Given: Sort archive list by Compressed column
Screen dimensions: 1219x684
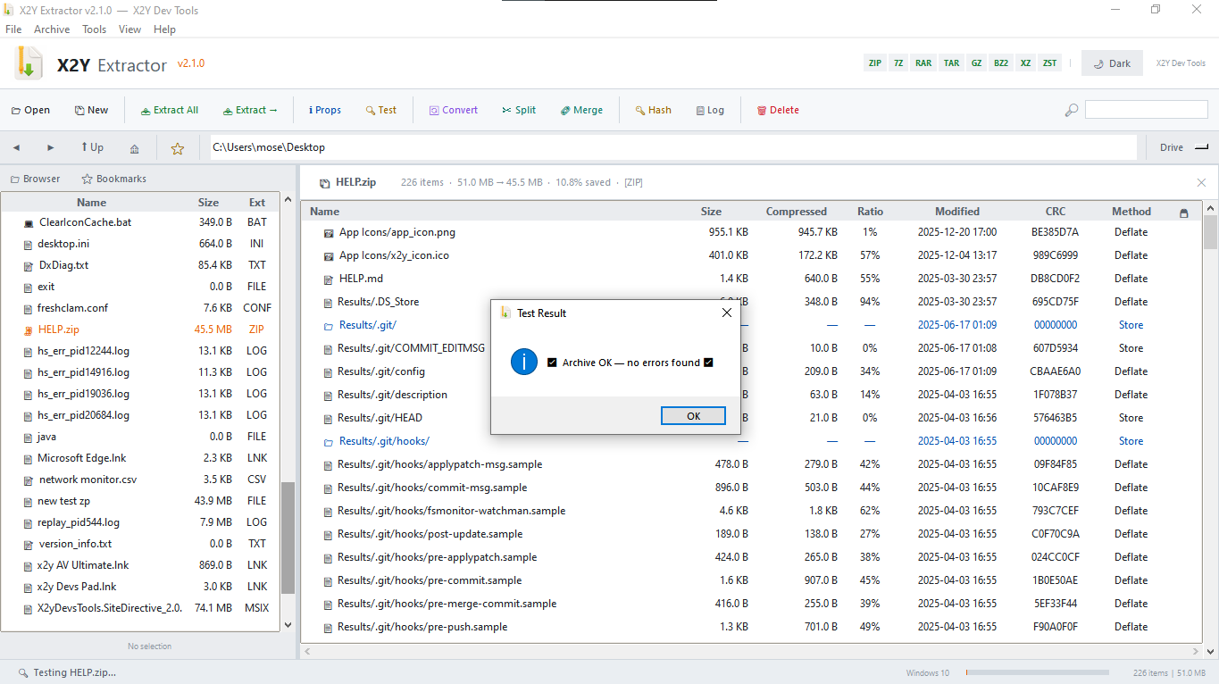Looking at the screenshot, I should pos(796,212).
